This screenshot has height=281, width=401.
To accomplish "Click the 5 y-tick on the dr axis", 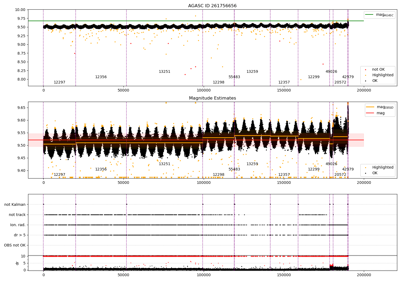I will 24,263.
